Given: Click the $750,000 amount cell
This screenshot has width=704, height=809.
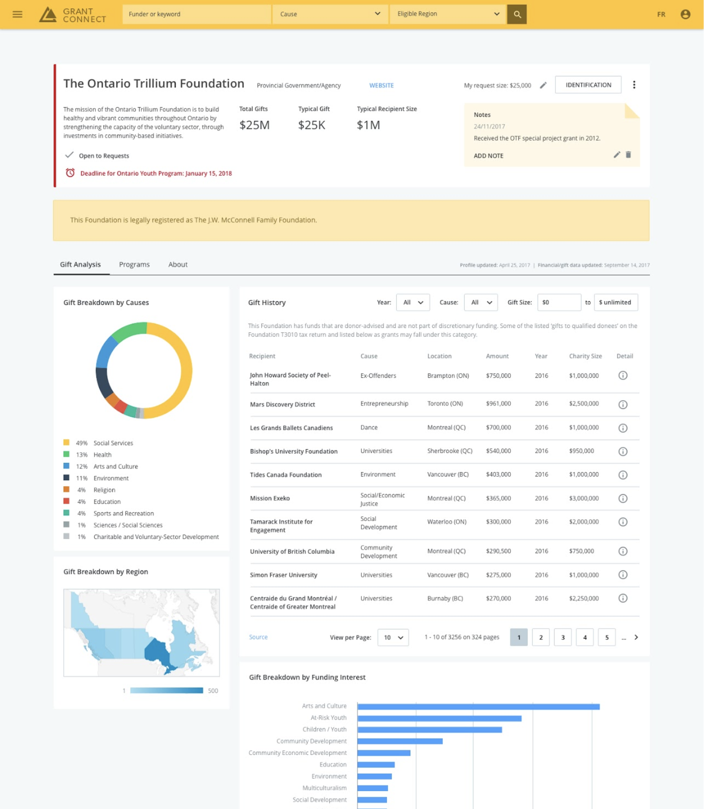Looking at the screenshot, I should point(498,376).
